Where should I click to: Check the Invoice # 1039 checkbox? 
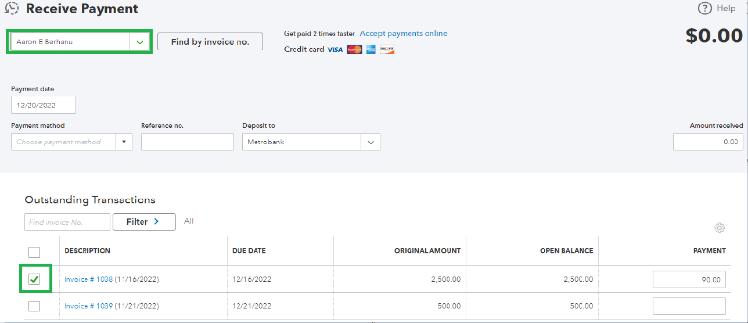tap(34, 306)
